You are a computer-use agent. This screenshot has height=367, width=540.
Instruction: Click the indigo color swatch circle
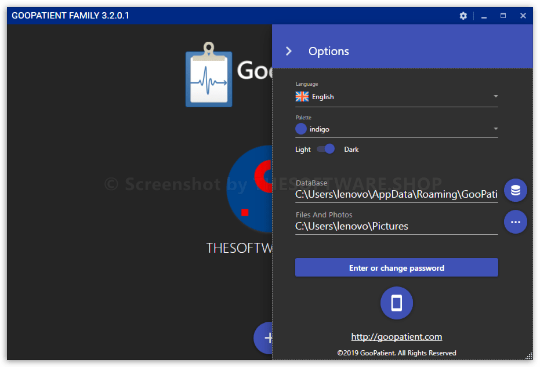pyautogui.click(x=301, y=129)
